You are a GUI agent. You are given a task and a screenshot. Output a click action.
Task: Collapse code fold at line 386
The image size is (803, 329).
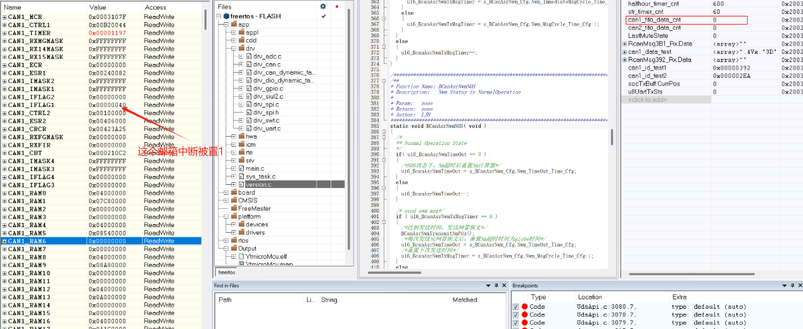click(x=384, y=132)
